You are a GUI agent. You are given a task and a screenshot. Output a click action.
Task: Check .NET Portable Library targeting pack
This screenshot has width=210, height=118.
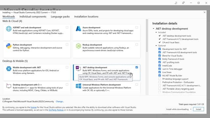[159, 89]
